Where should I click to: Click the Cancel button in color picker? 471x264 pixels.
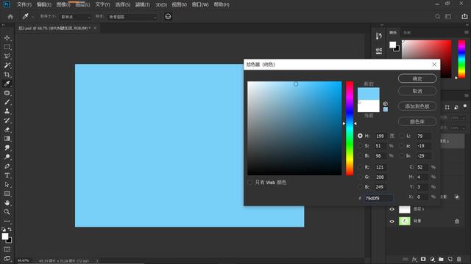pos(417,91)
